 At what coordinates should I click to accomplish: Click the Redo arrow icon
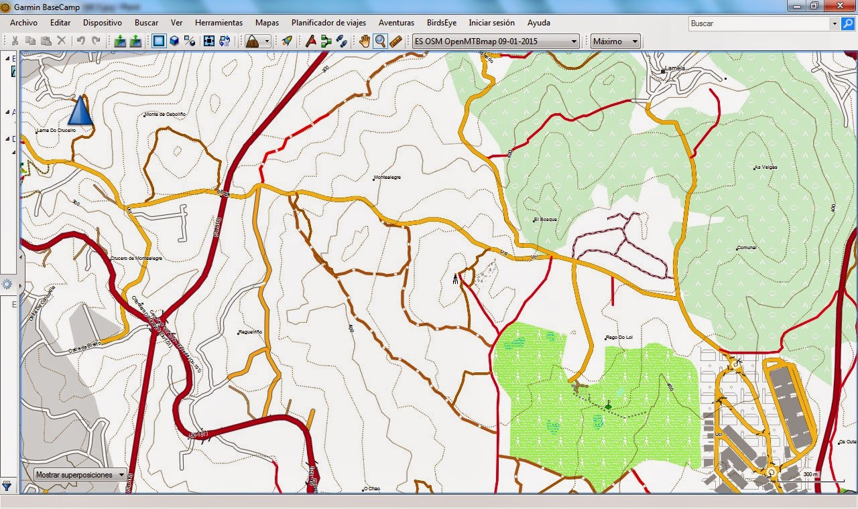(x=96, y=41)
